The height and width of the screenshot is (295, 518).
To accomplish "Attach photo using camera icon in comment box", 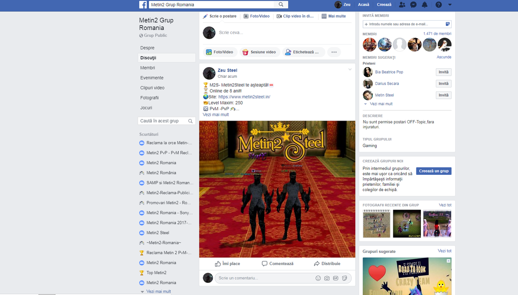I will click(x=327, y=278).
